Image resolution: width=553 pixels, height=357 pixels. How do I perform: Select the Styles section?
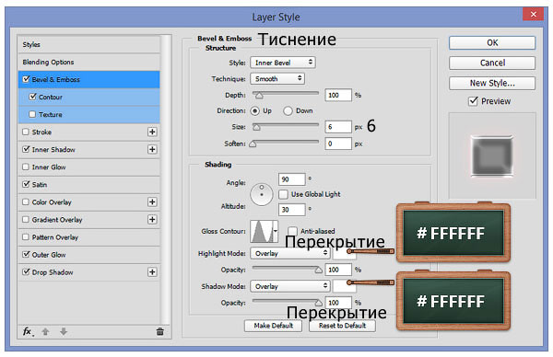pyautogui.click(x=88, y=45)
